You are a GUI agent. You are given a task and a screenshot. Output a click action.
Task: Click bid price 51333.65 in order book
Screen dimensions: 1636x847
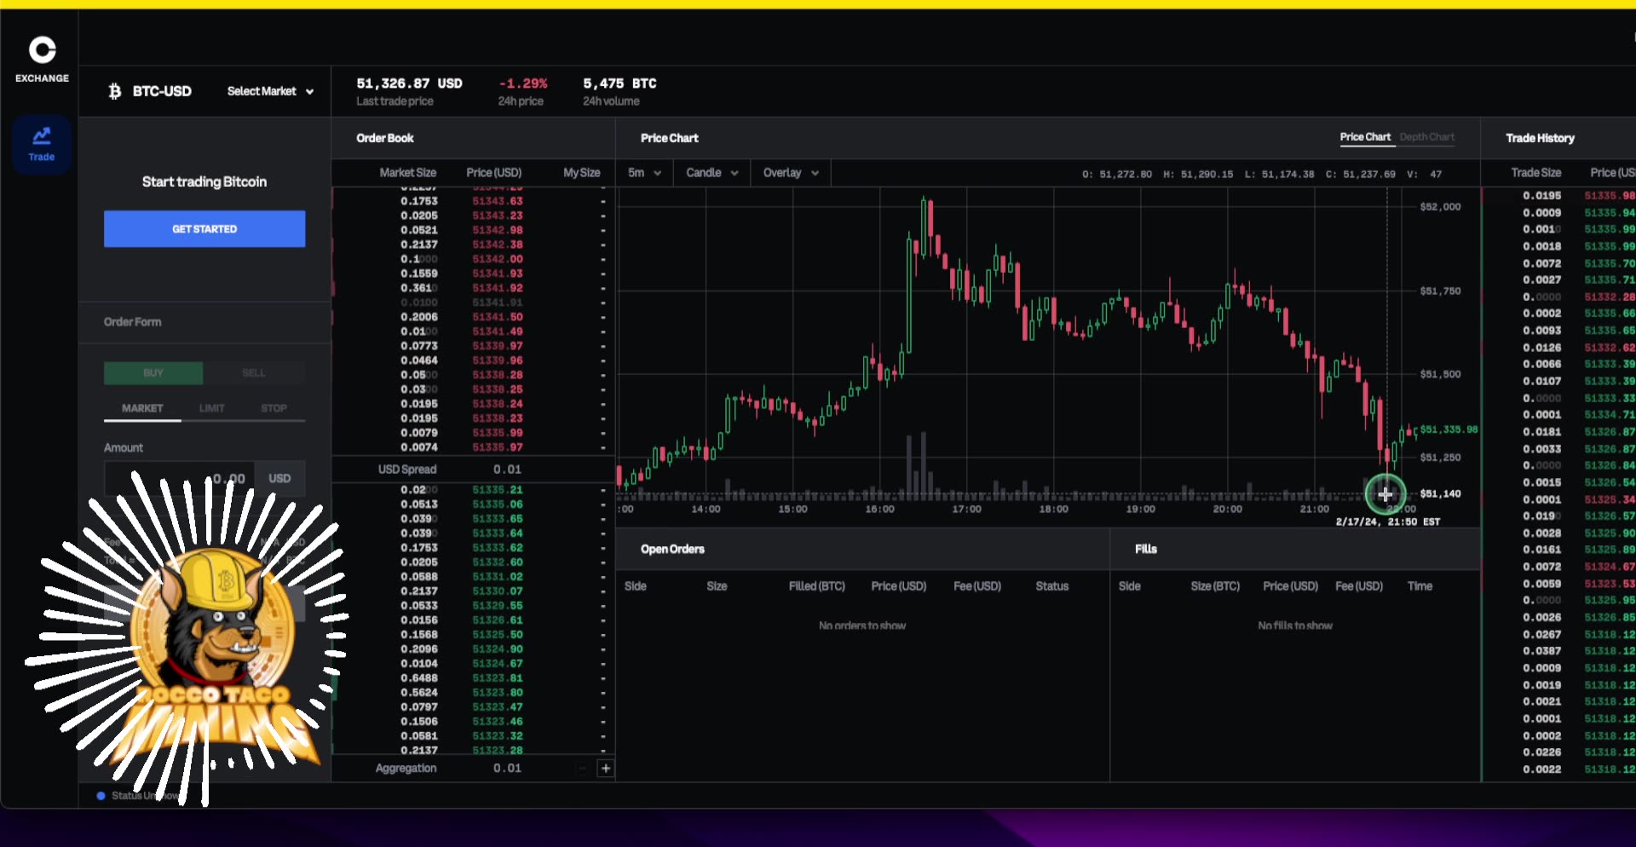[x=498, y=519]
